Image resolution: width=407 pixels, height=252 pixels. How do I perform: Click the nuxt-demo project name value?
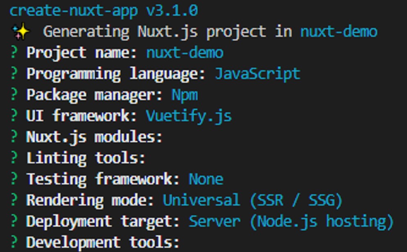[184, 52]
